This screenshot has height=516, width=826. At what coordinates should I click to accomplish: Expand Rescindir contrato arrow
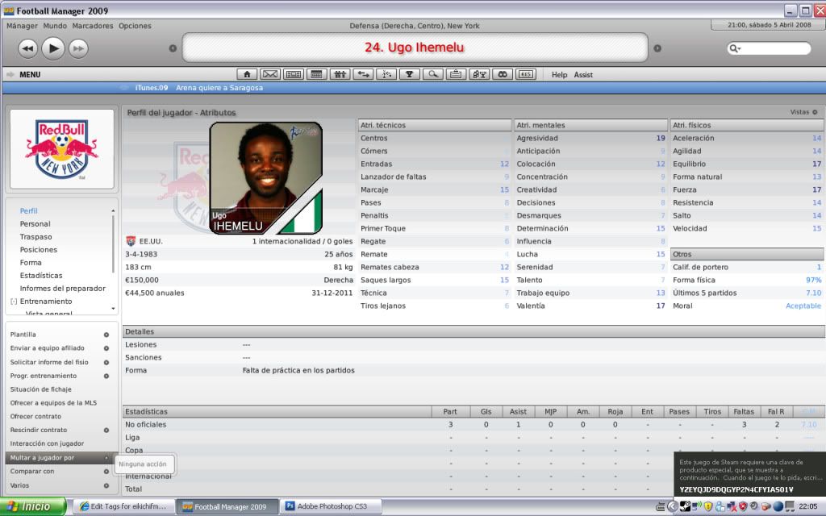(106, 431)
